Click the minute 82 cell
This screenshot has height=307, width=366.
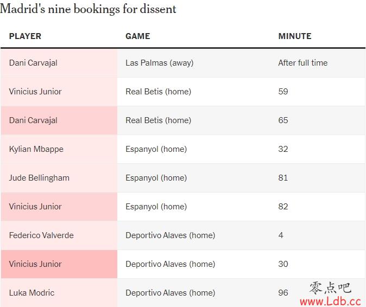pos(283,207)
